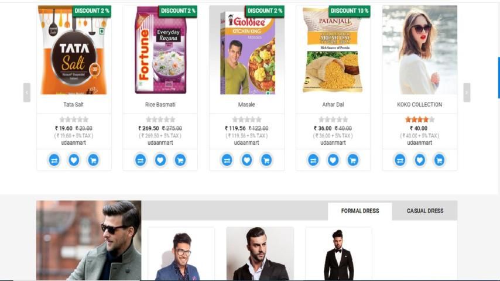Add Masale to shopping cart
Viewport: 500px width, 281px height.
(266, 160)
